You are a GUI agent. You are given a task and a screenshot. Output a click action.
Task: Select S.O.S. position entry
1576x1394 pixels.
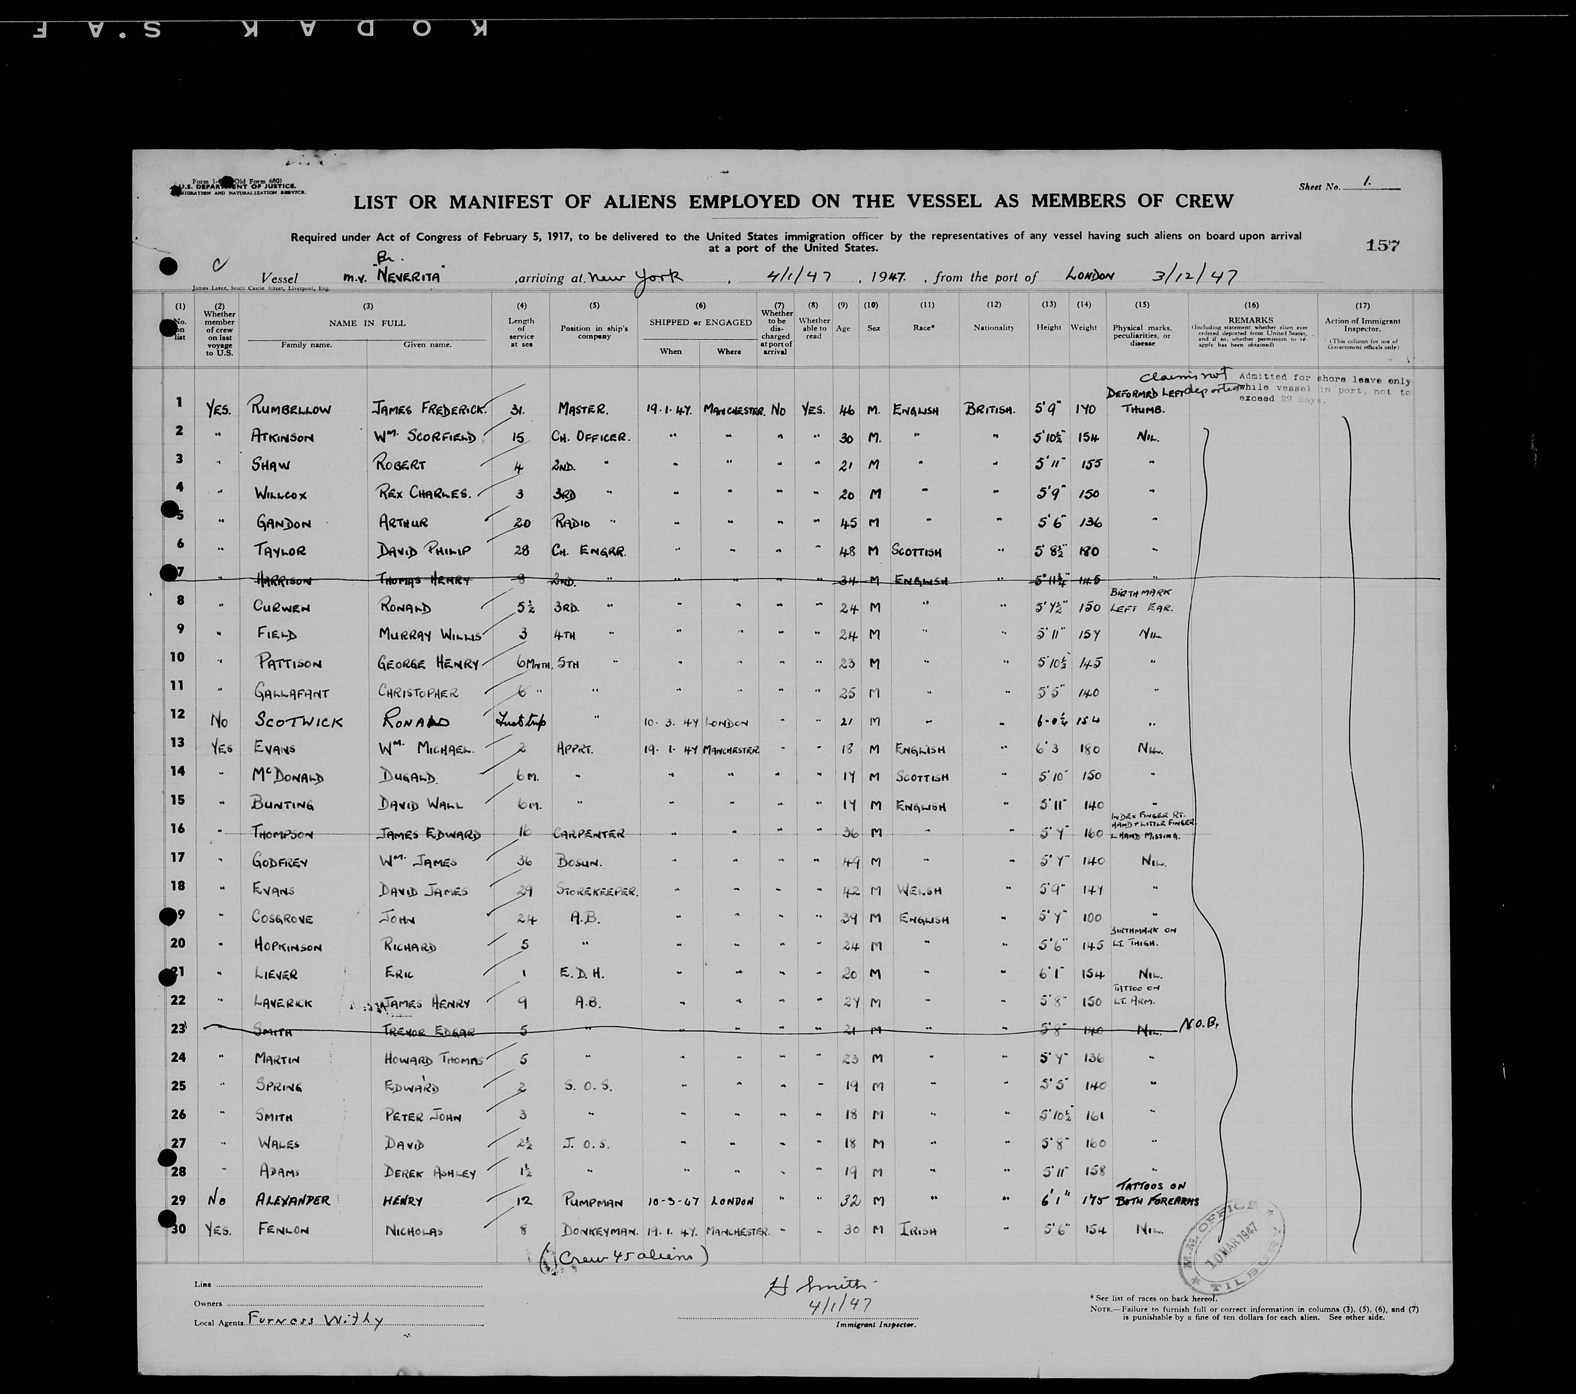(x=588, y=1085)
